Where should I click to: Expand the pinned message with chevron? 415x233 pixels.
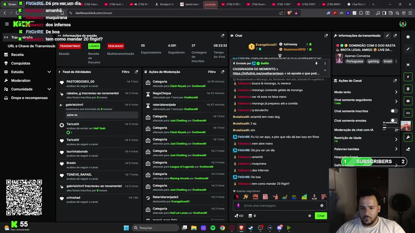[325, 70]
